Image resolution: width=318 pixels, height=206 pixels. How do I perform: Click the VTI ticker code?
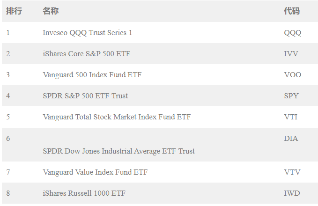pos(290,117)
